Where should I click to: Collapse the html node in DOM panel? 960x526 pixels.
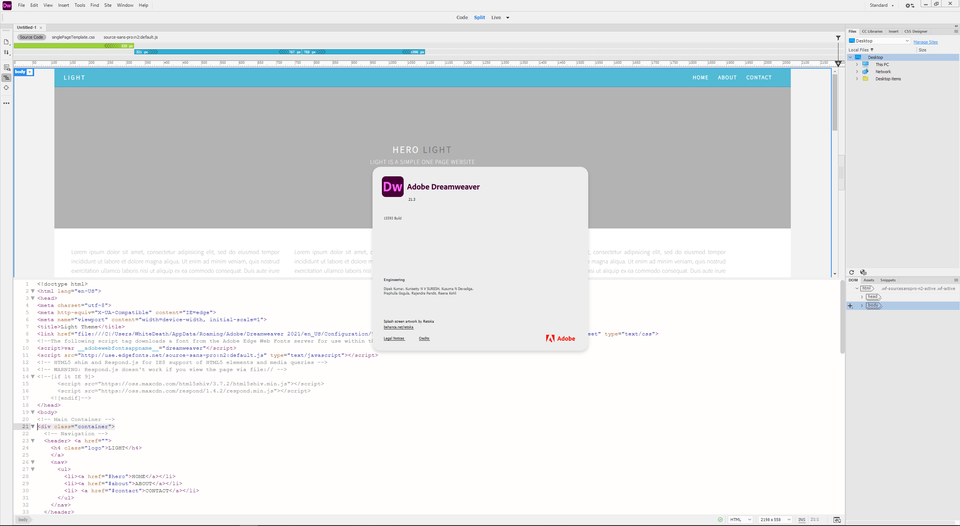pos(857,289)
